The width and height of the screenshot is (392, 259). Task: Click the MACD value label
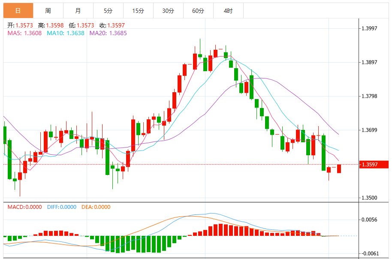point(24,207)
